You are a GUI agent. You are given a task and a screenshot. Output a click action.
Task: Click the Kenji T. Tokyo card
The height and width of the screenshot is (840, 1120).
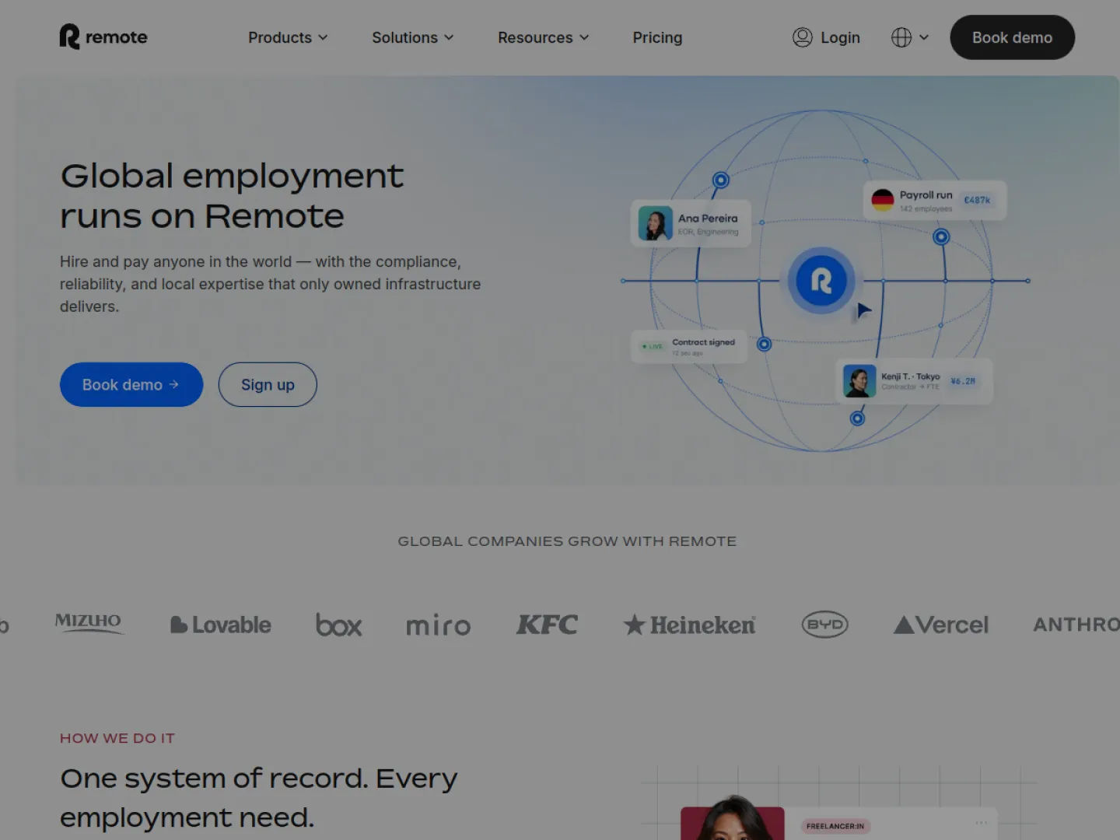tap(914, 381)
